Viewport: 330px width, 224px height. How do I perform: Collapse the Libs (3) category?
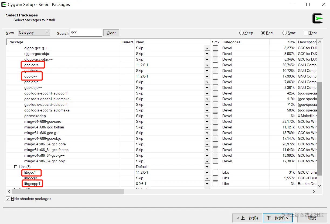point(16,167)
